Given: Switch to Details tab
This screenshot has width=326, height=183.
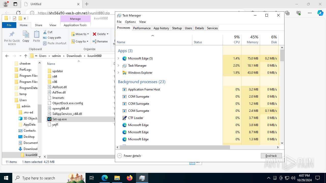Looking at the screenshot, I should [199, 28].
